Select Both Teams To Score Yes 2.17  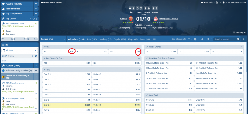pos(67,63)
